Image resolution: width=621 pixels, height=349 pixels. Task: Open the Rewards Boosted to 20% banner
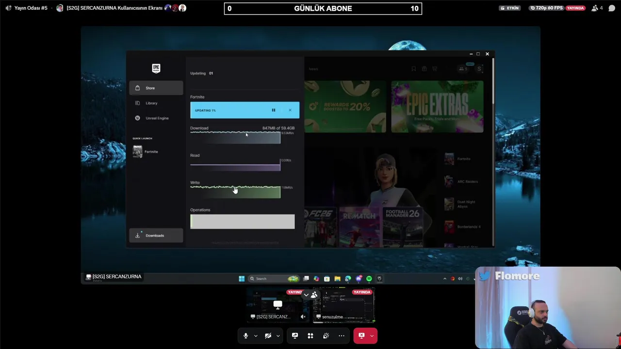(x=345, y=107)
